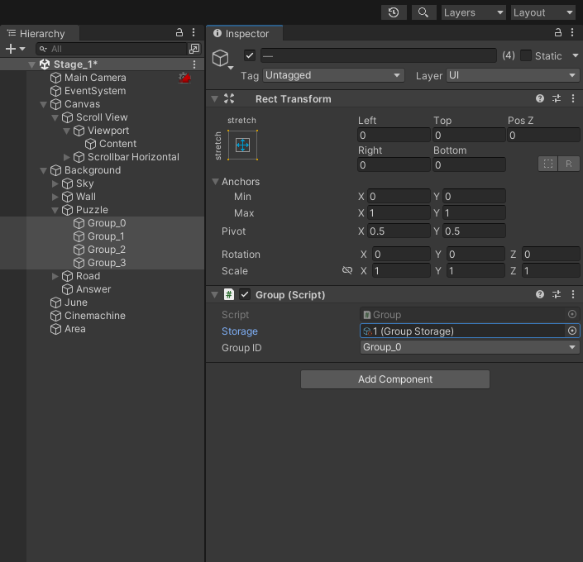Open the Tag dropdown showing Untagged
Screen dimensions: 583x562
333,75
